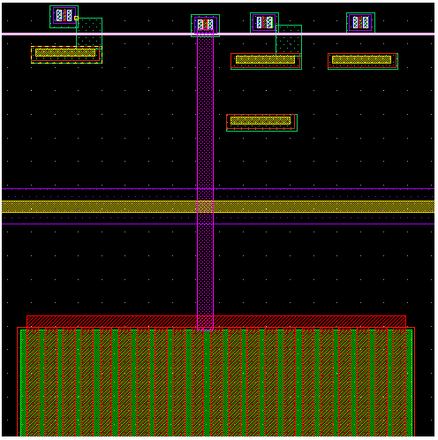Select the leftmost via cell at top
Screen dimensions: 438x440
click(64, 17)
